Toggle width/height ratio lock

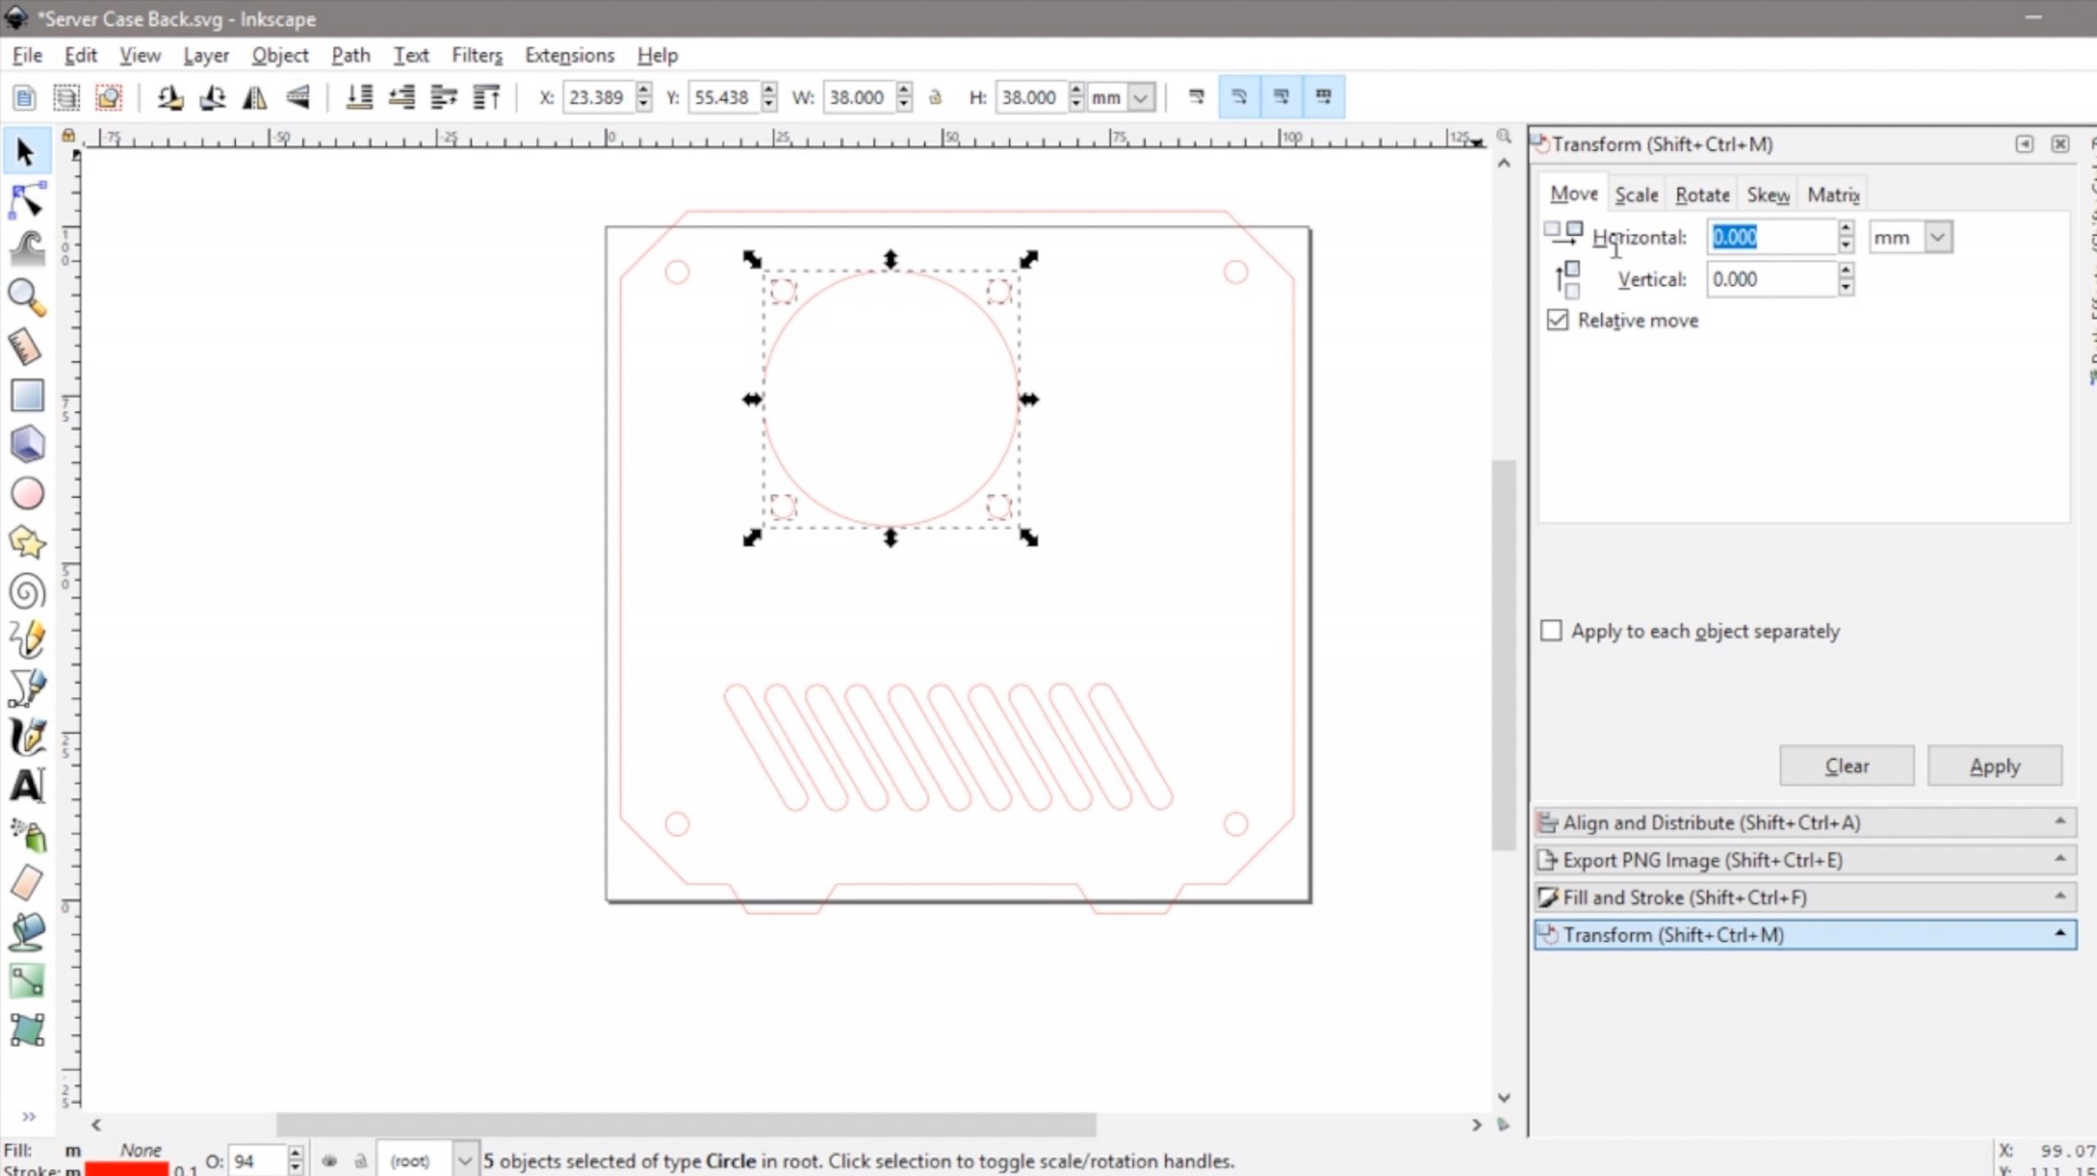[x=935, y=97]
